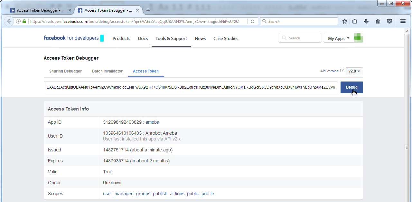Open site info icon in address bar
The width and height of the screenshot is (412, 202).
18,21
